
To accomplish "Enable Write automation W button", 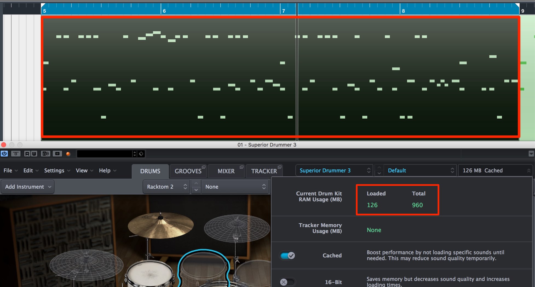I will click(x=34, y=154).
